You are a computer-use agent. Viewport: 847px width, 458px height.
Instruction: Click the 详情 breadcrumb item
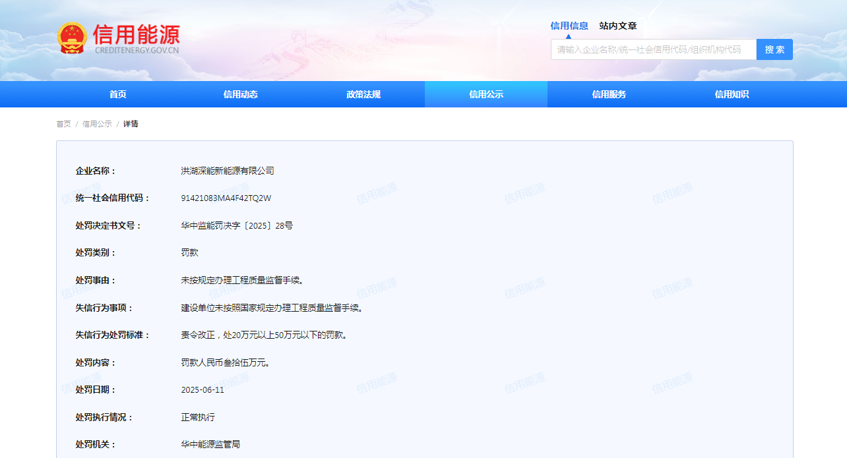(x=131, y=124)
